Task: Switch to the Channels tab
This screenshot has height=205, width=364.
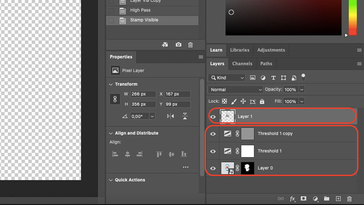Action: tap(242, 64)
